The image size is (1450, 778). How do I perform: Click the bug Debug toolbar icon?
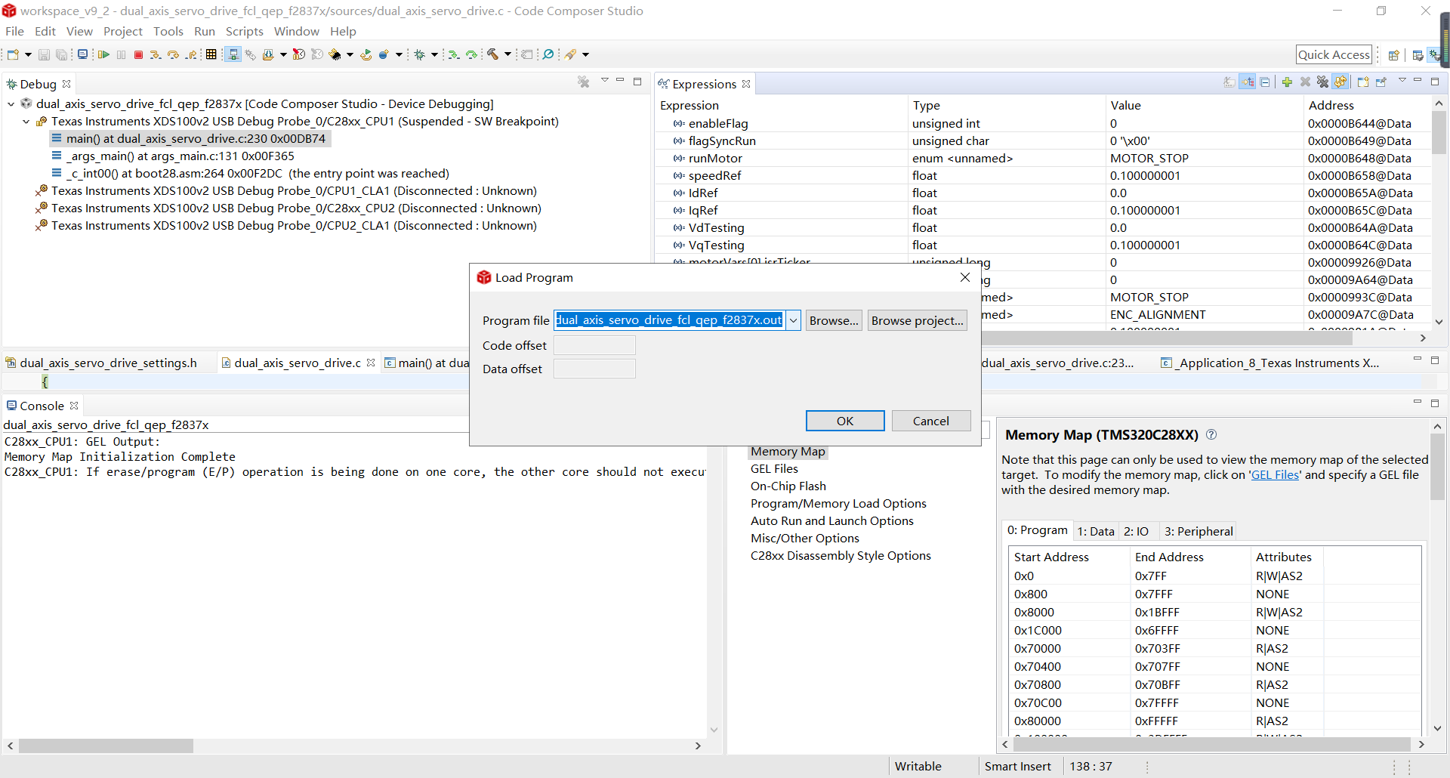tap(420, 54)
